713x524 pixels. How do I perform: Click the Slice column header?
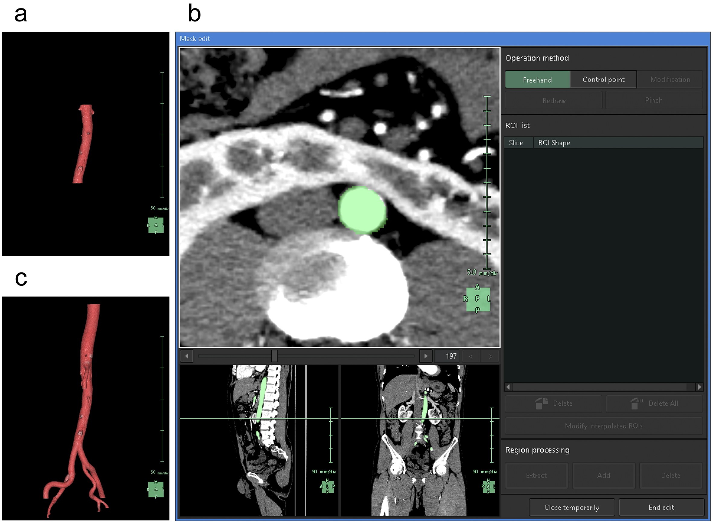pos(518,143)
